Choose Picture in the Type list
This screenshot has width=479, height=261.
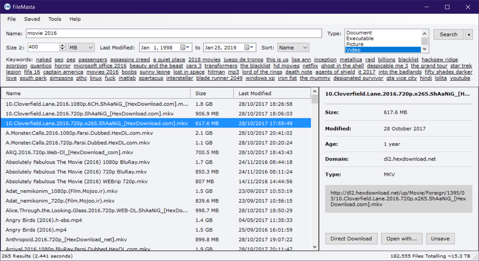[x=383, y=44]
